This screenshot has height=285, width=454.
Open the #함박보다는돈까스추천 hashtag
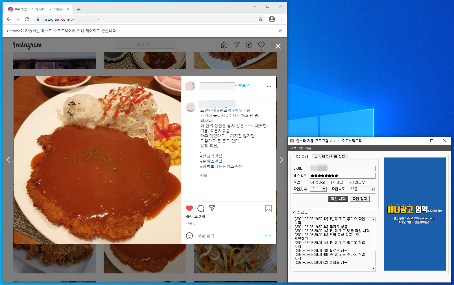pyautogui.click(x=221, y=166)
